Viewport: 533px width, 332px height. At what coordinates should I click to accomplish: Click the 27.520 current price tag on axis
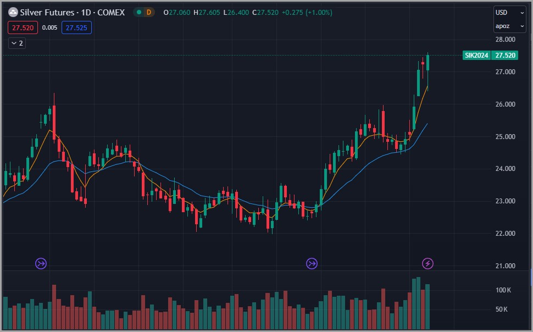(x=505, y=56)
